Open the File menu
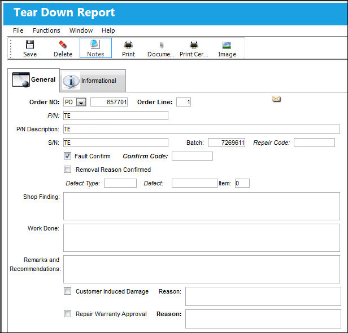 (x=18, y=30)
